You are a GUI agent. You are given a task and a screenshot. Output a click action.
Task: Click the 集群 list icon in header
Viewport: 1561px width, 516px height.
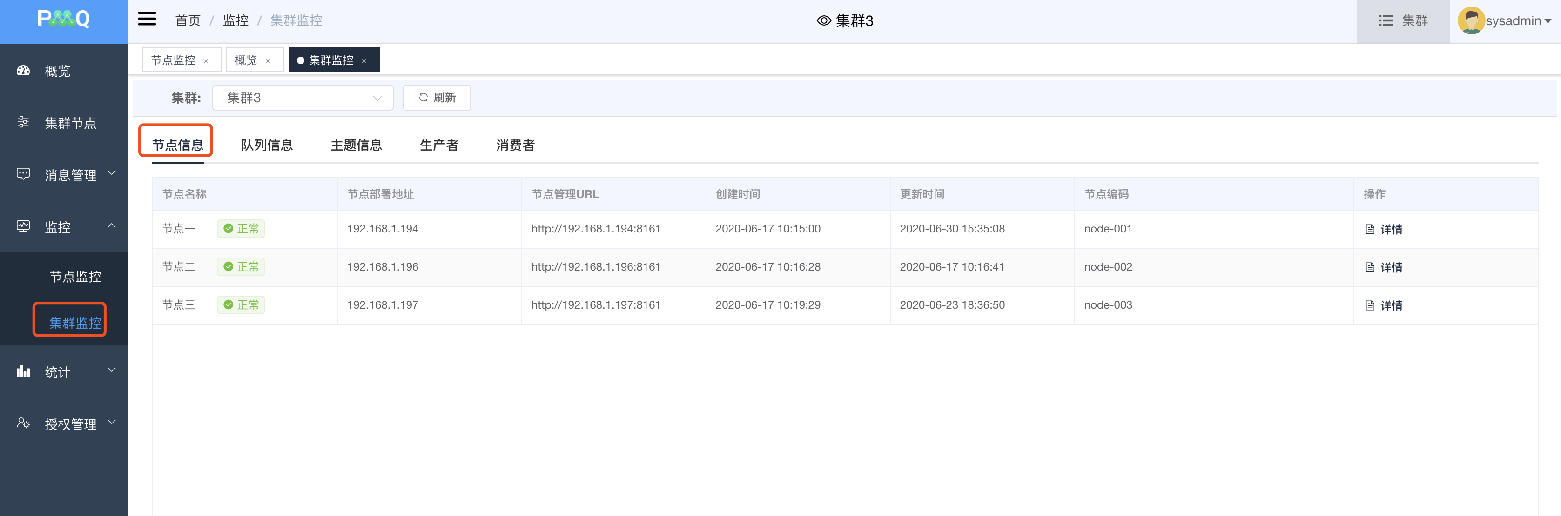tap(1385, 20)
